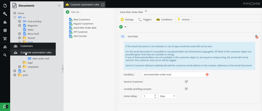Uncheck the Send to Customer checkbox
This screenshot has width=262, height=111.
point(186,82)
